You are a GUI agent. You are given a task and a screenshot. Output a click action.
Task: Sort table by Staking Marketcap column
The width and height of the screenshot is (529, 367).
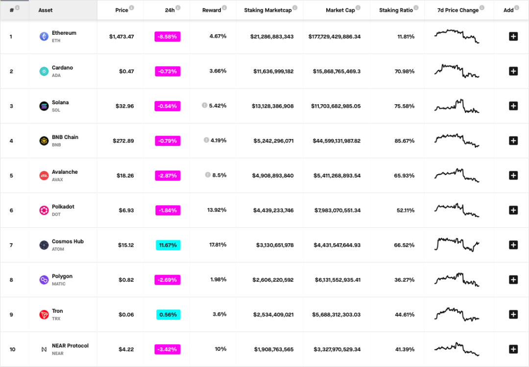coord(267,10)
